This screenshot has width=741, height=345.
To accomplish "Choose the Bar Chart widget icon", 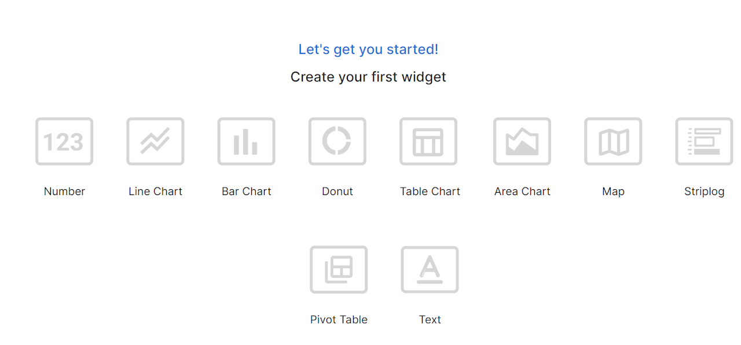I will (x=247, y=142).
